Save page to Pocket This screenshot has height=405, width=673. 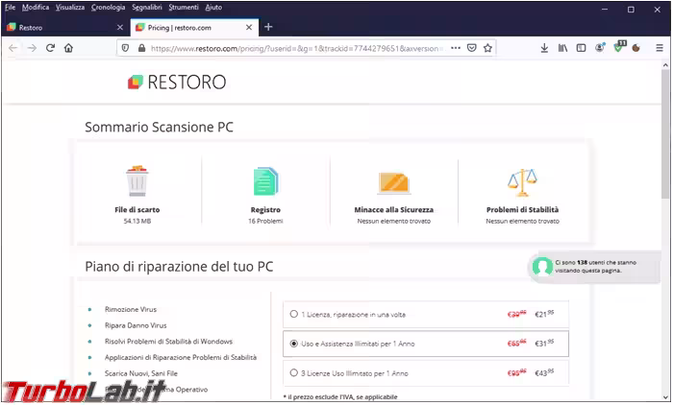point(471,48)
